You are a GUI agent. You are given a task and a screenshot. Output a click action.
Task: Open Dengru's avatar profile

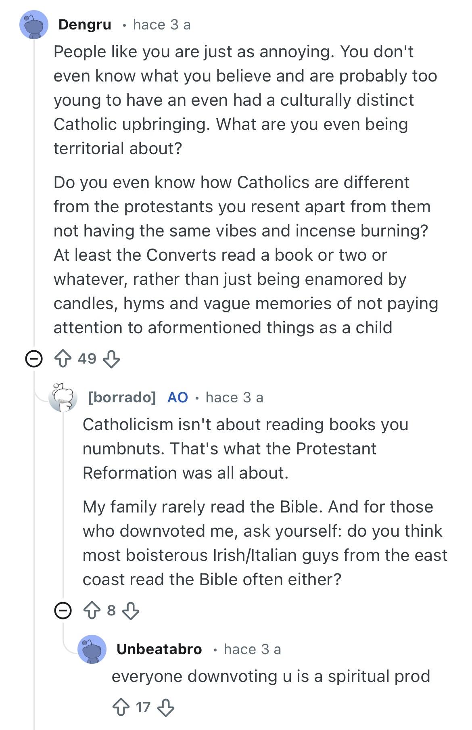tap(34, 25)
